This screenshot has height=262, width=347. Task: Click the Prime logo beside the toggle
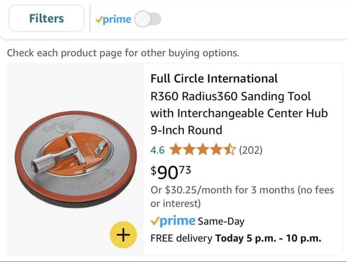pos(113,20)
